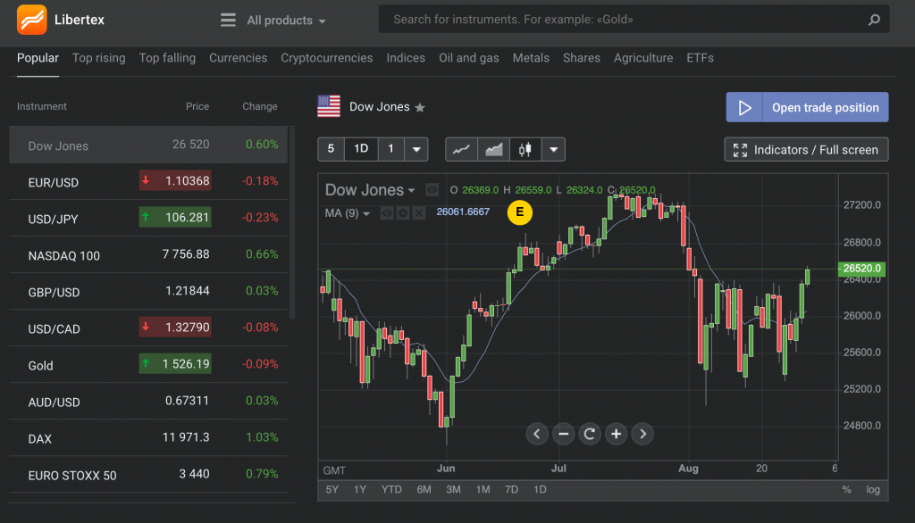Open the ETFs tab
The height and width of the screenshot is (523, 915).
(x=700, y=58)
